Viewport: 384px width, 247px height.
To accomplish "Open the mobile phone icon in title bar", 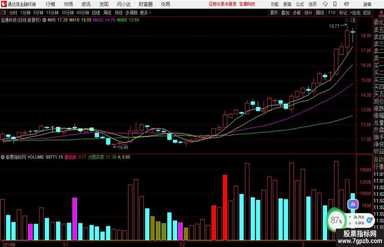I will click(x=335, y=4).
